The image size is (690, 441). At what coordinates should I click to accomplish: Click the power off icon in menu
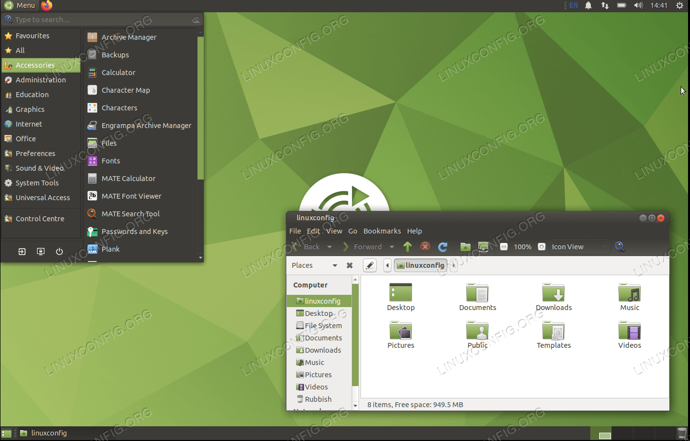click(59, 252)
